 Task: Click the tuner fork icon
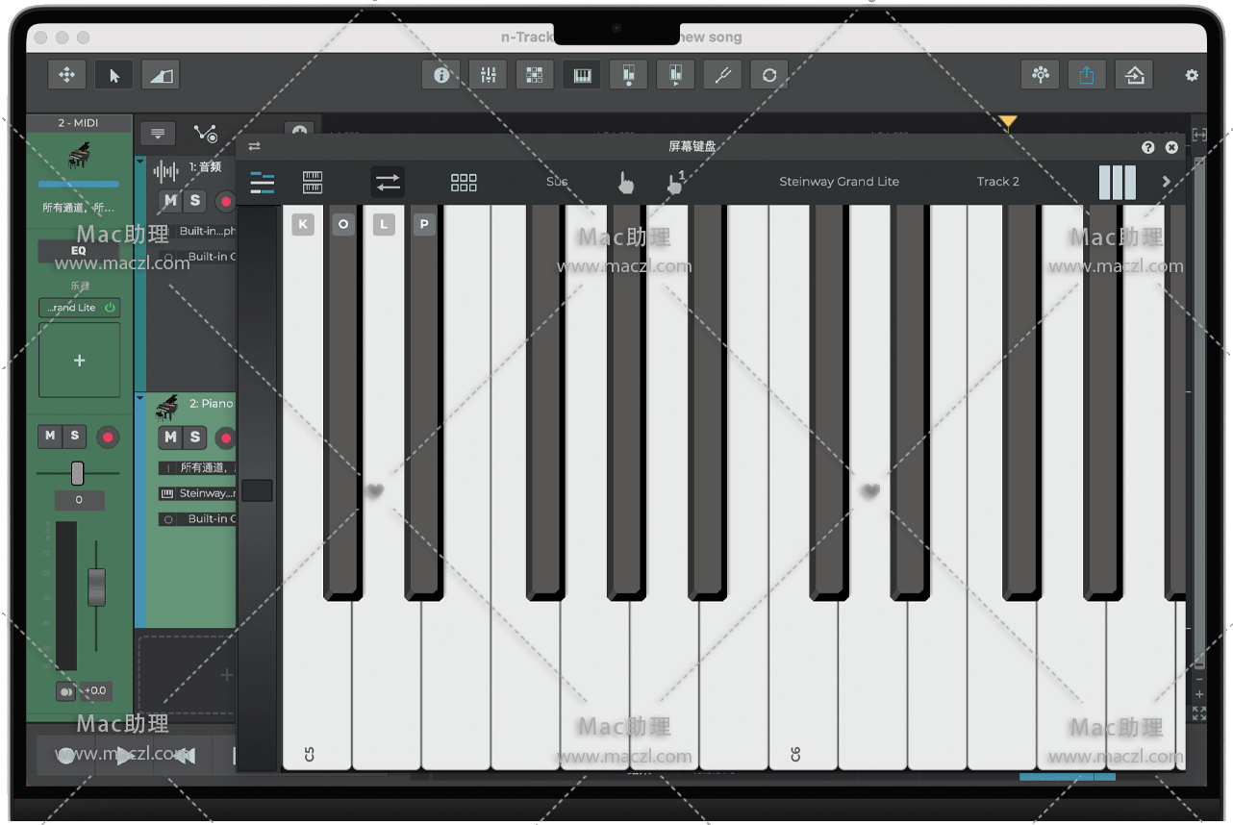tap(722, 75)
